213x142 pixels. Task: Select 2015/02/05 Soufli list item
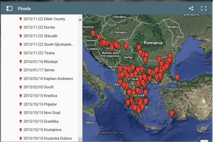38,87
